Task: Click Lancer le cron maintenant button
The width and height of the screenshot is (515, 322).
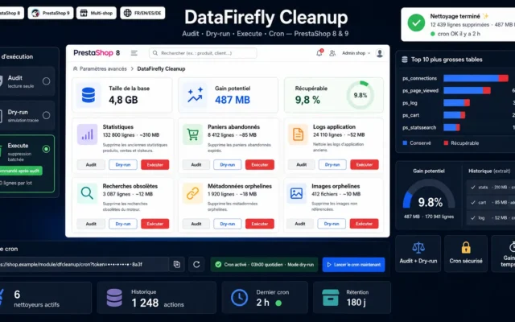Action: pyautogui.click(x=354, y=265)
